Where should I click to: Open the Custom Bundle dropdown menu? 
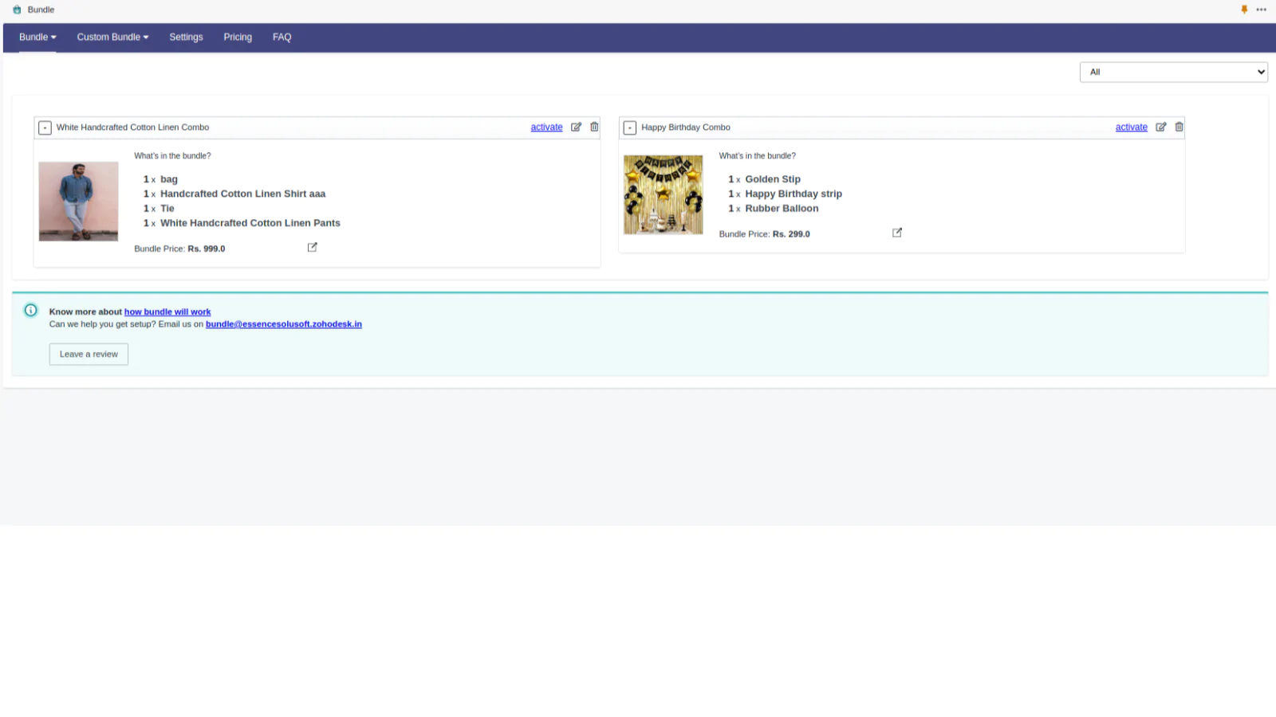[x=112, y=37]
